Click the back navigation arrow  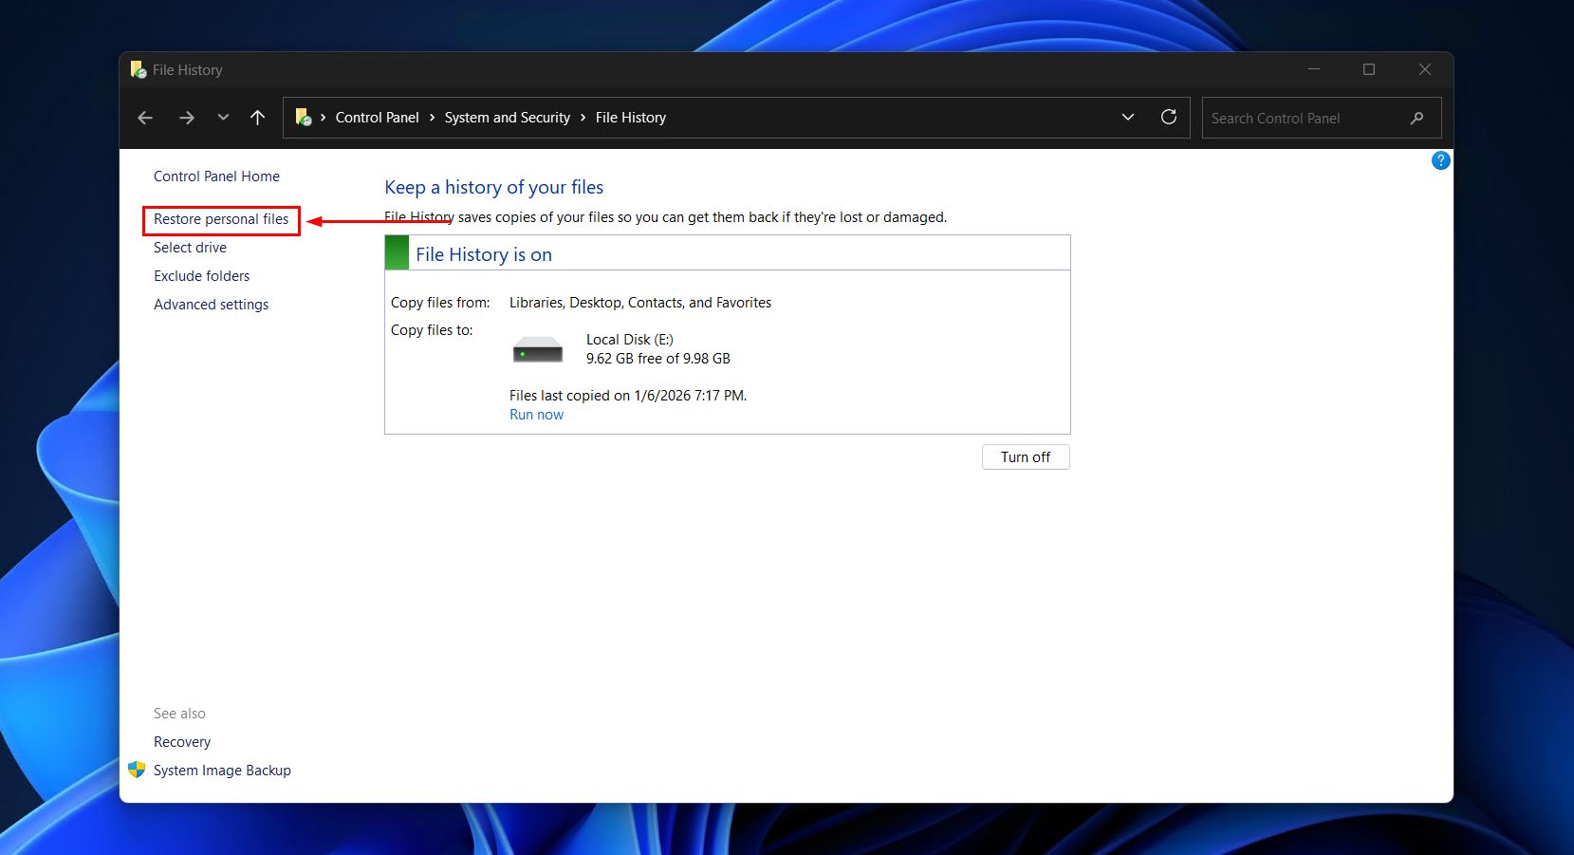[x=144, y=117]
